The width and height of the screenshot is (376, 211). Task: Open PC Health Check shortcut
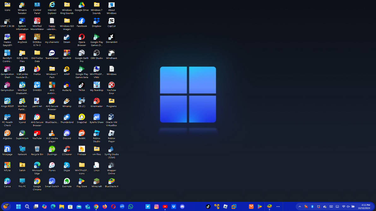point(7,120)
